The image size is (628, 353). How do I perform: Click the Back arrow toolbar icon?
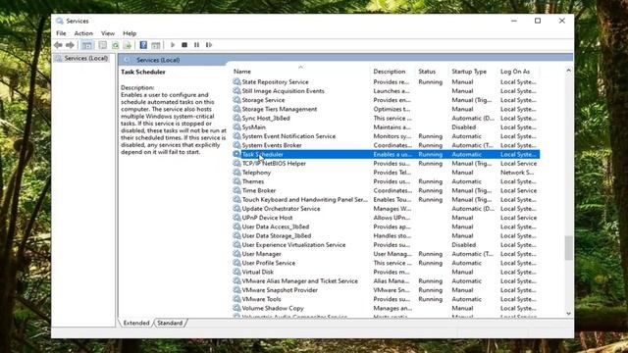[x=59, y=45]
